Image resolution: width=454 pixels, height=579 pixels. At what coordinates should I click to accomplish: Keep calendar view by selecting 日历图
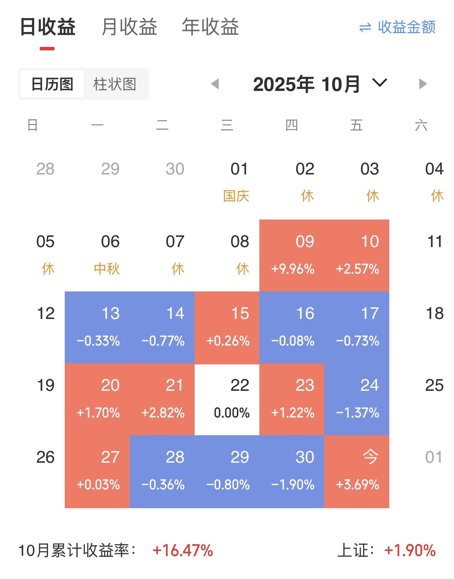point(52,83)
